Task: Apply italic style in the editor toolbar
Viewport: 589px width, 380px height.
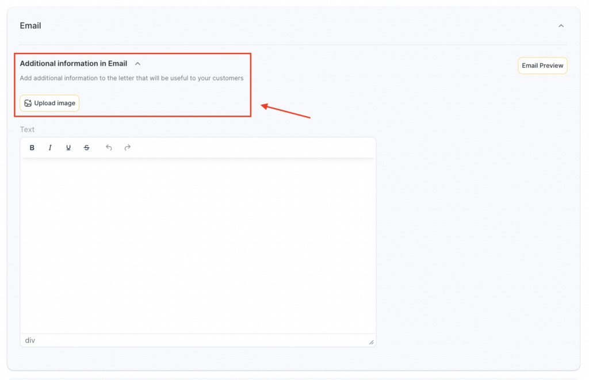Action: [50, 148]
